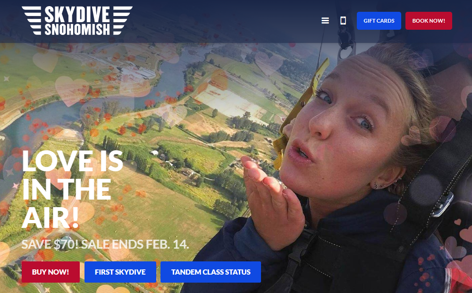Screen dimensions: 472x293
Task: Click the SKYDIVE word in the logo
Action: [77, 15]
